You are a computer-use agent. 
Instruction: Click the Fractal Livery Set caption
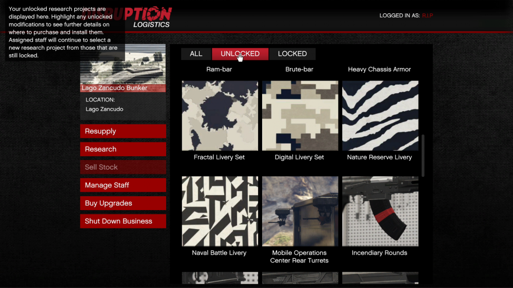pos(219,157)
